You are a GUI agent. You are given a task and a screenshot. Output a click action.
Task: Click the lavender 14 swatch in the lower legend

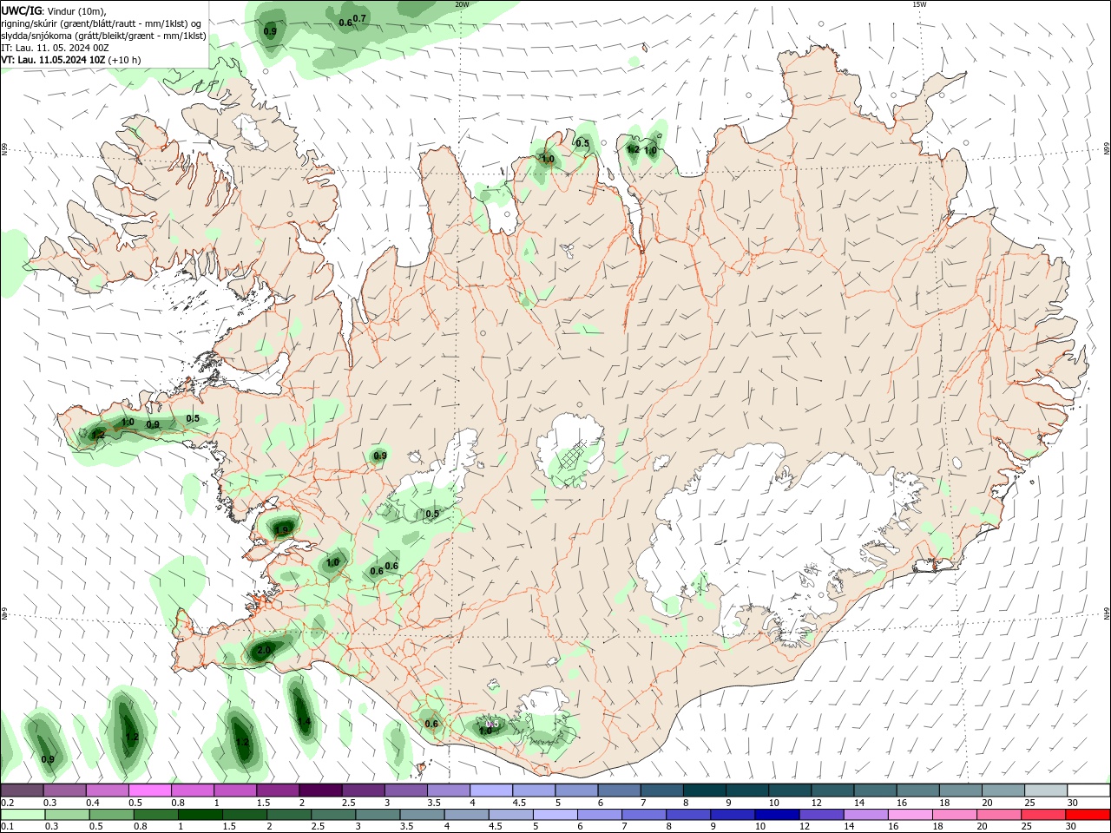[864, 815]
